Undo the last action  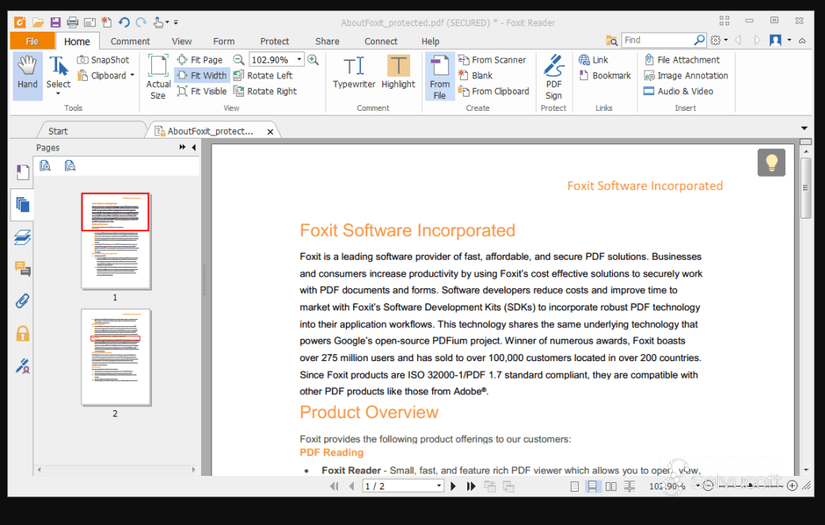(124, 22)
